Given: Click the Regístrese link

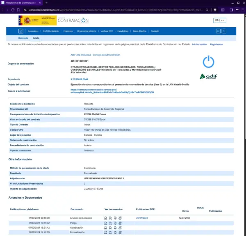Looking at the screenshot, I should point(216,44).
